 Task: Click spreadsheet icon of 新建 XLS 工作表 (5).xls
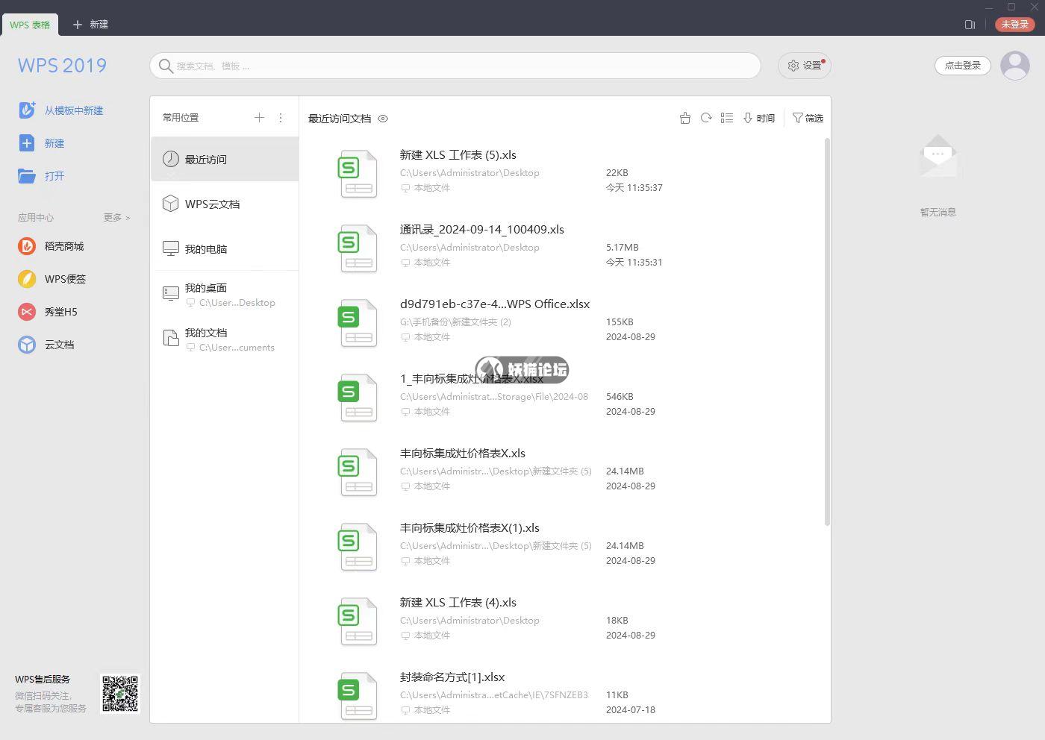358,174
